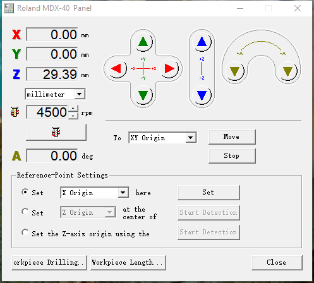314x283 pixels.
Task: Click the Stop button
Action: tap(232, 156)
